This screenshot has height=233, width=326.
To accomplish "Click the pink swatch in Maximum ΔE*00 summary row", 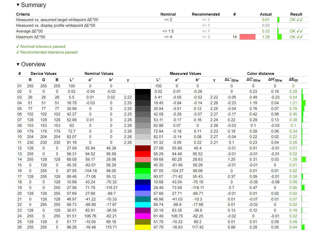I will [x=247, y=37].
